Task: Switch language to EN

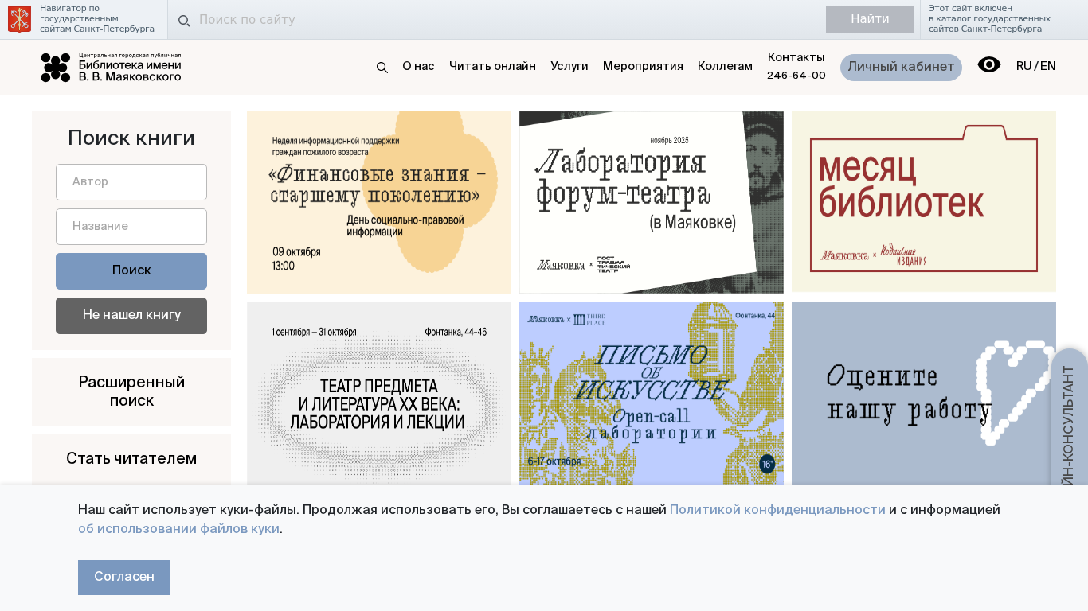Action: [1048, 67]
